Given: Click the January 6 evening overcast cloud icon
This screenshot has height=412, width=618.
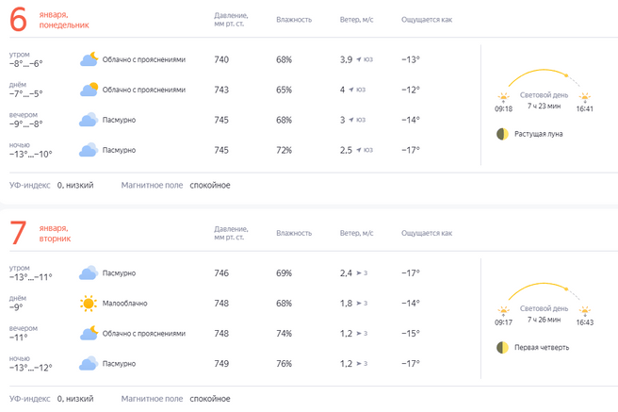Looking at the screenshot, I should 89,120.
